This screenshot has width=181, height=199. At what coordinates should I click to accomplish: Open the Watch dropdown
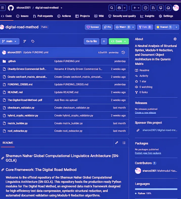point(125,27)
